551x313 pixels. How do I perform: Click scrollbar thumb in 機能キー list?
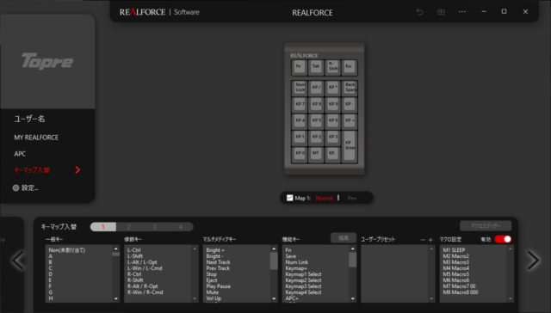pyautogui.click(x=352, y=260)
